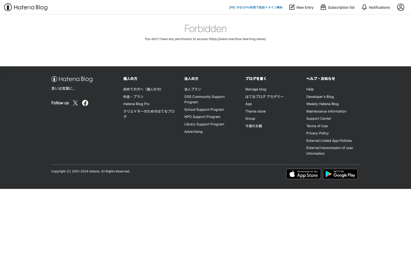Open Support Center link
The image size is (411, 257).
[319, 118]
